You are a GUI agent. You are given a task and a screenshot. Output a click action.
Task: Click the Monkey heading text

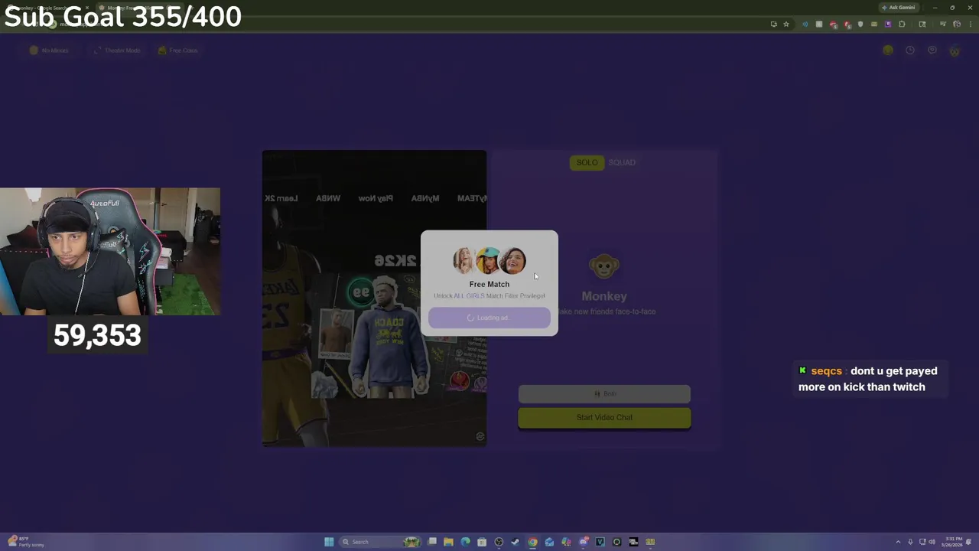coord(604,296)
